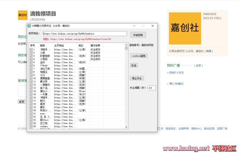This screenshot has height=154, width=239.
Task: Open the 青少年模式 link
Action: [x=176, y=84]
